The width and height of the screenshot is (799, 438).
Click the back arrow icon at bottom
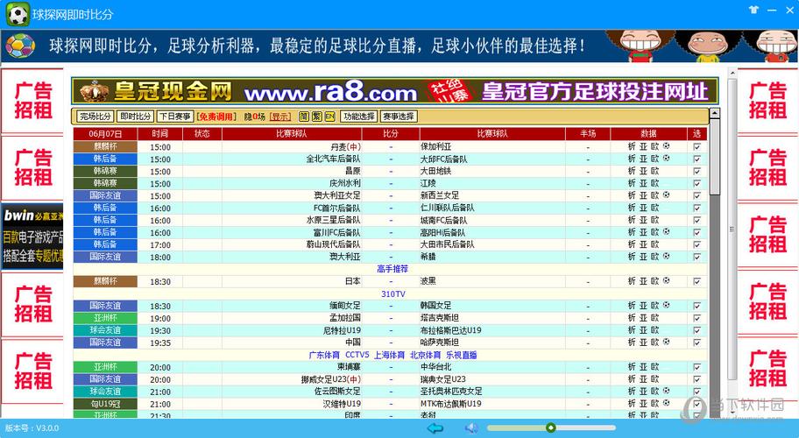point(435,427)
